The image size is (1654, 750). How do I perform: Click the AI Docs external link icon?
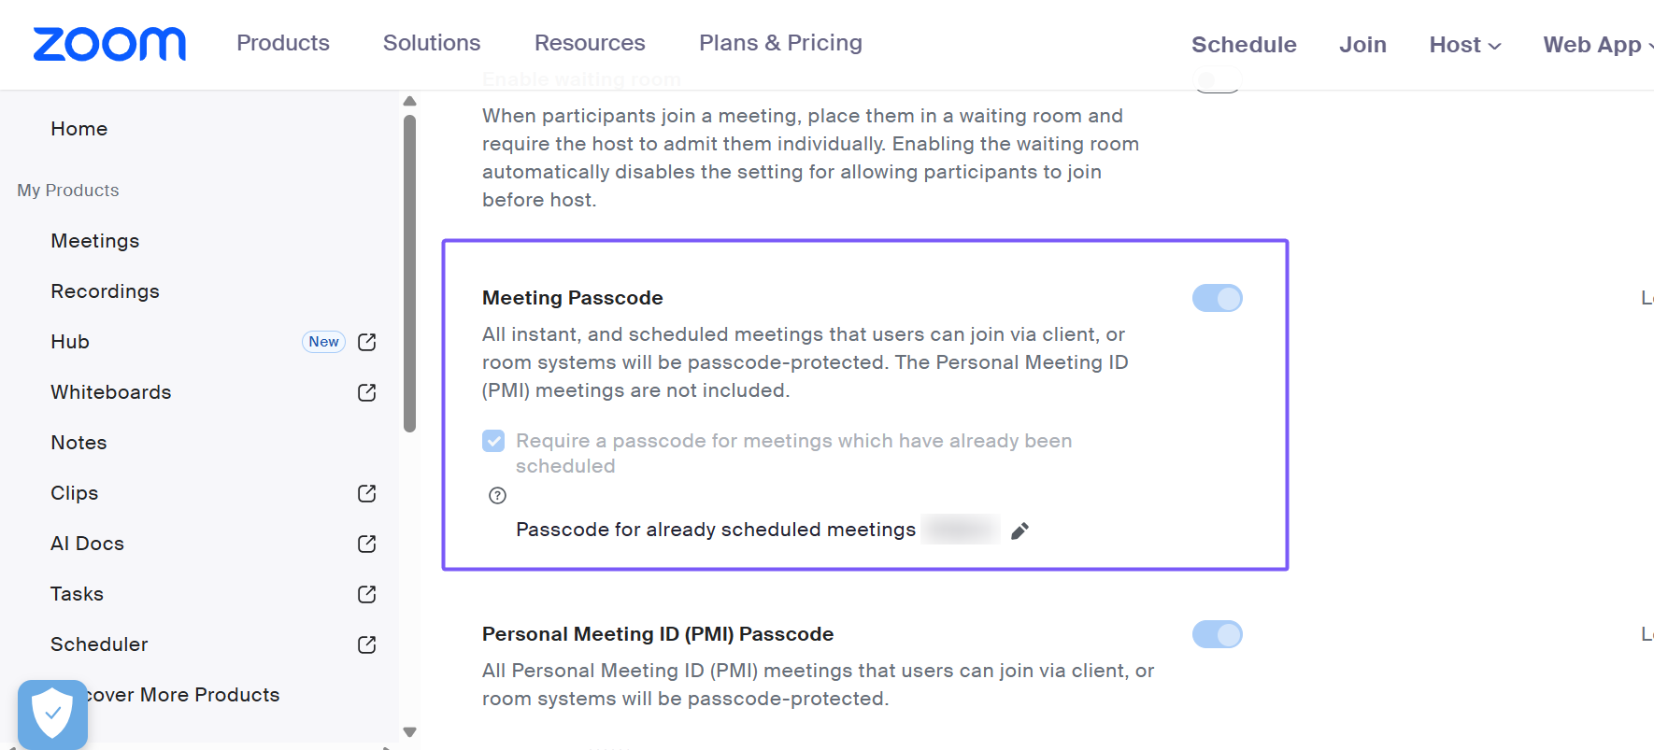[367, 544]
